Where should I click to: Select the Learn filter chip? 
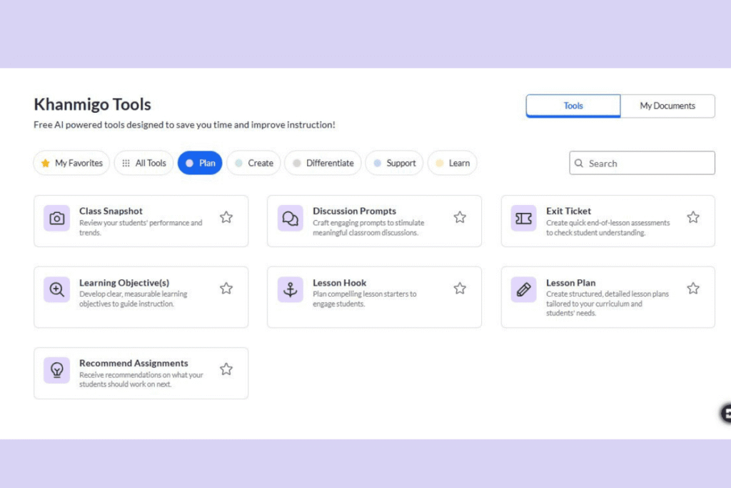(x=452, y=163)
